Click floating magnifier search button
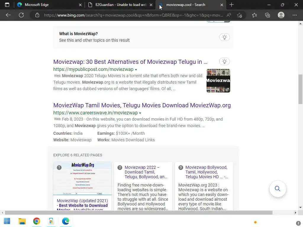Viewport: 303px width, 227px height. [278, 189]
